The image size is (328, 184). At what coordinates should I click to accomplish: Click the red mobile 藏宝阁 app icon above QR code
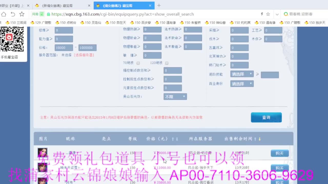click(x=9, y=37)
